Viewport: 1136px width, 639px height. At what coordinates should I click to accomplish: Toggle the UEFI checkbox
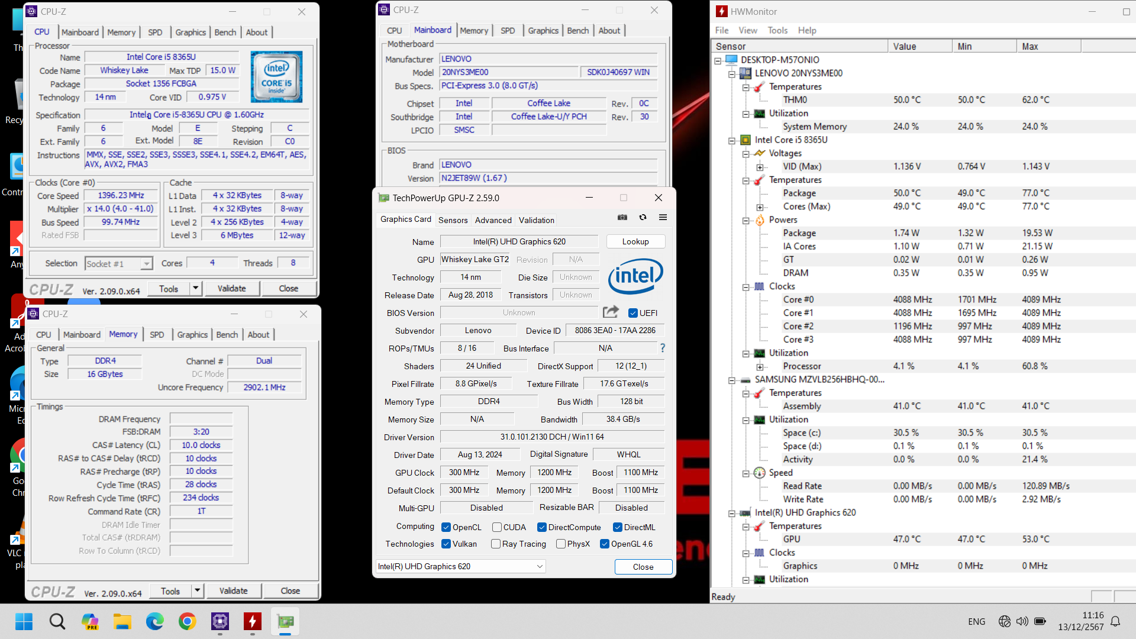(633, 313)
